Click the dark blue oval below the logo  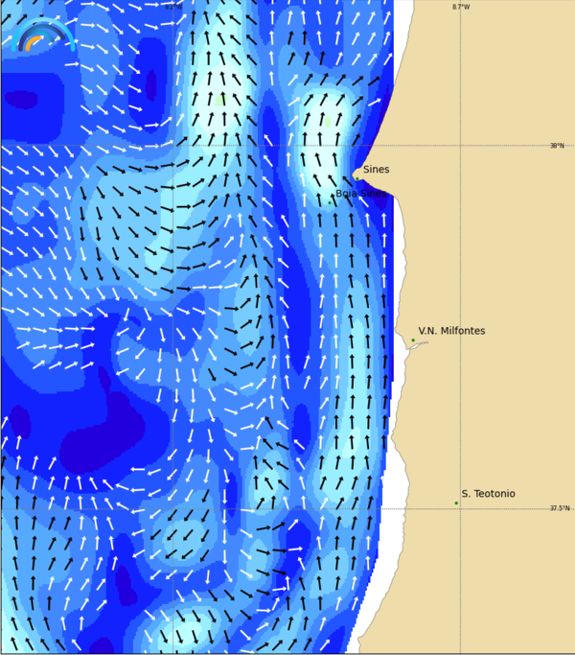coord(21,99)
